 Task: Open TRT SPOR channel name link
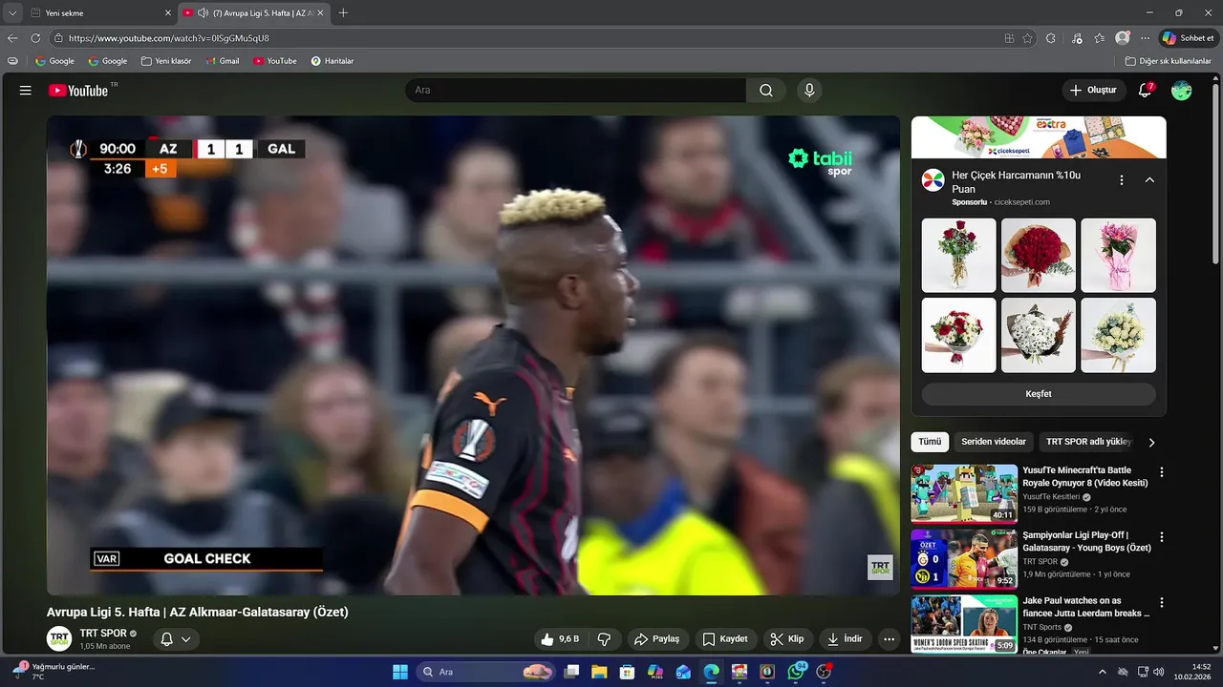point(103,634)
